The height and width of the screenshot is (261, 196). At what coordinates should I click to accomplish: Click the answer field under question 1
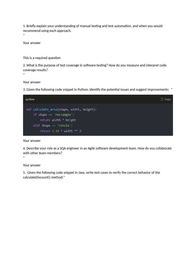click(x=32, y=43)
